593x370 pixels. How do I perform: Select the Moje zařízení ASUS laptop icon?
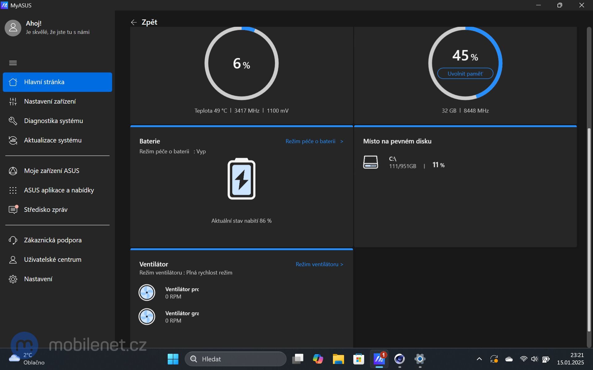click(13, 171)
